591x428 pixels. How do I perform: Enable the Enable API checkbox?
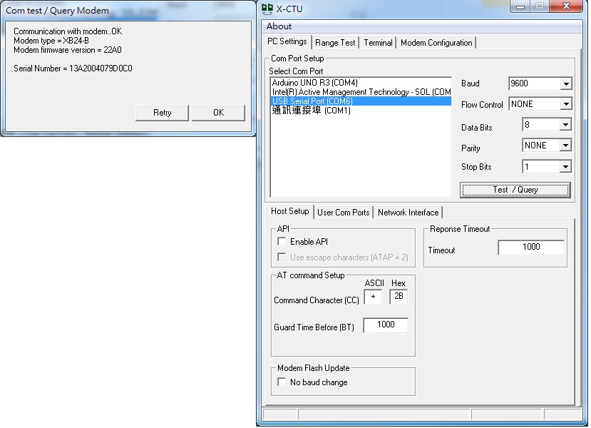(282, 241)
